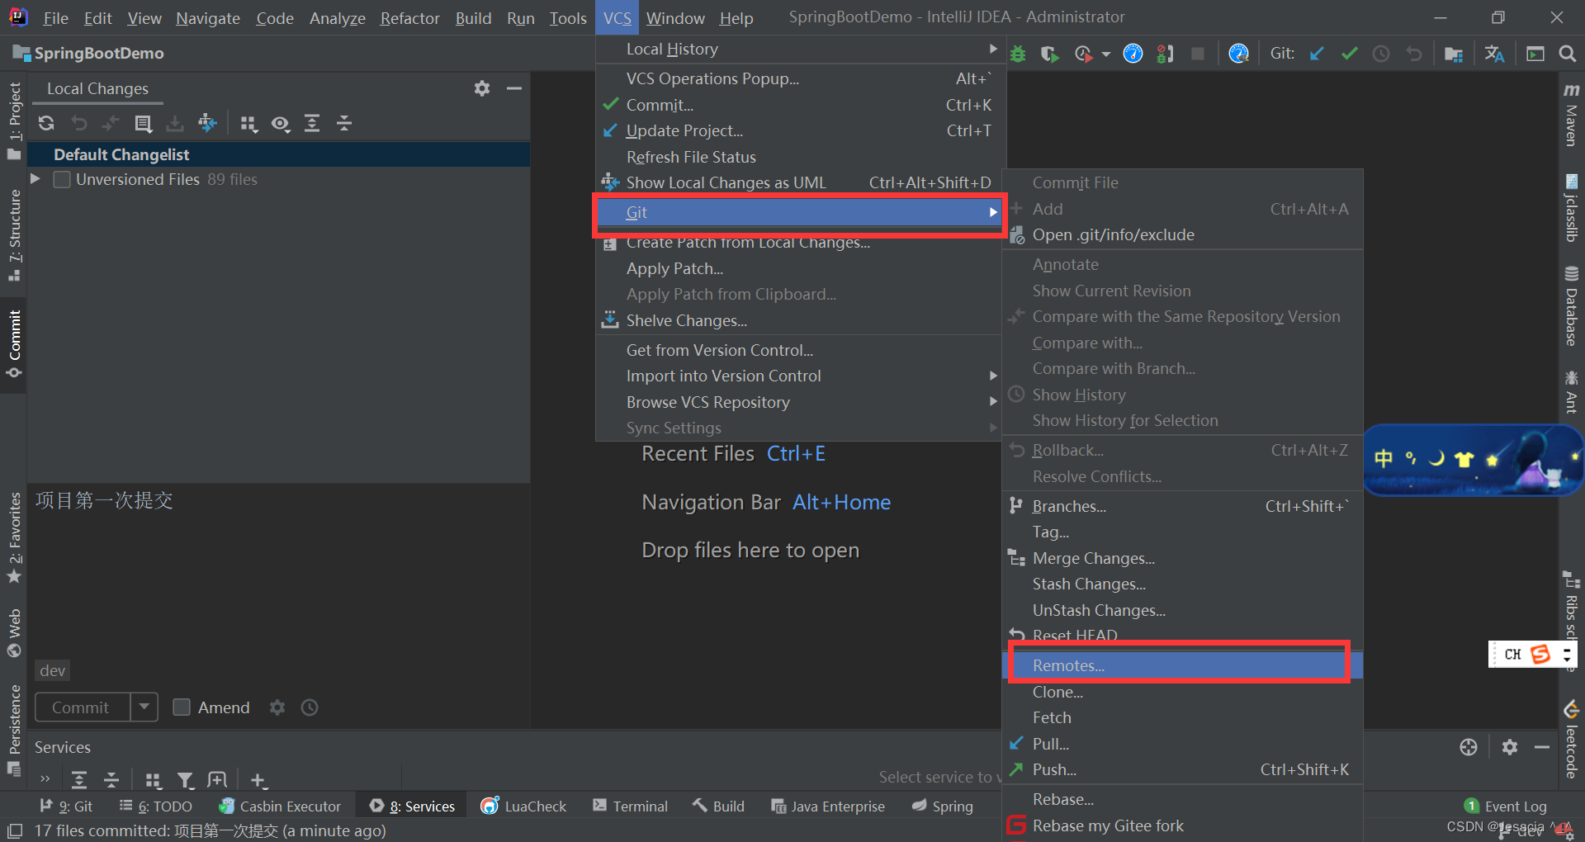Open the Terminal tool window tab
Screen dimensions: 1585x842
point(631,806)
